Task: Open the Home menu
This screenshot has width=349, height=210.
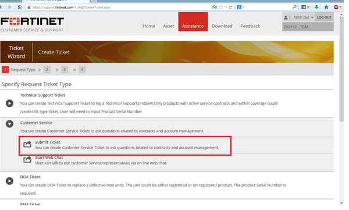Action: point(149,26)
